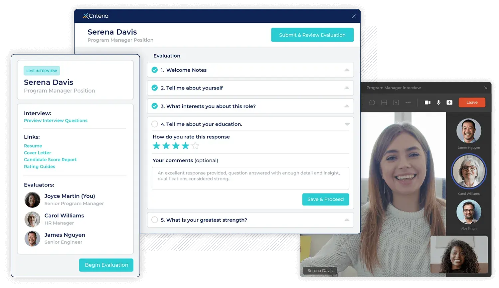This screenshot has height=288, width=499.
Task: Expand the Welcome Notes section arrow
Action: coord(347,70)
